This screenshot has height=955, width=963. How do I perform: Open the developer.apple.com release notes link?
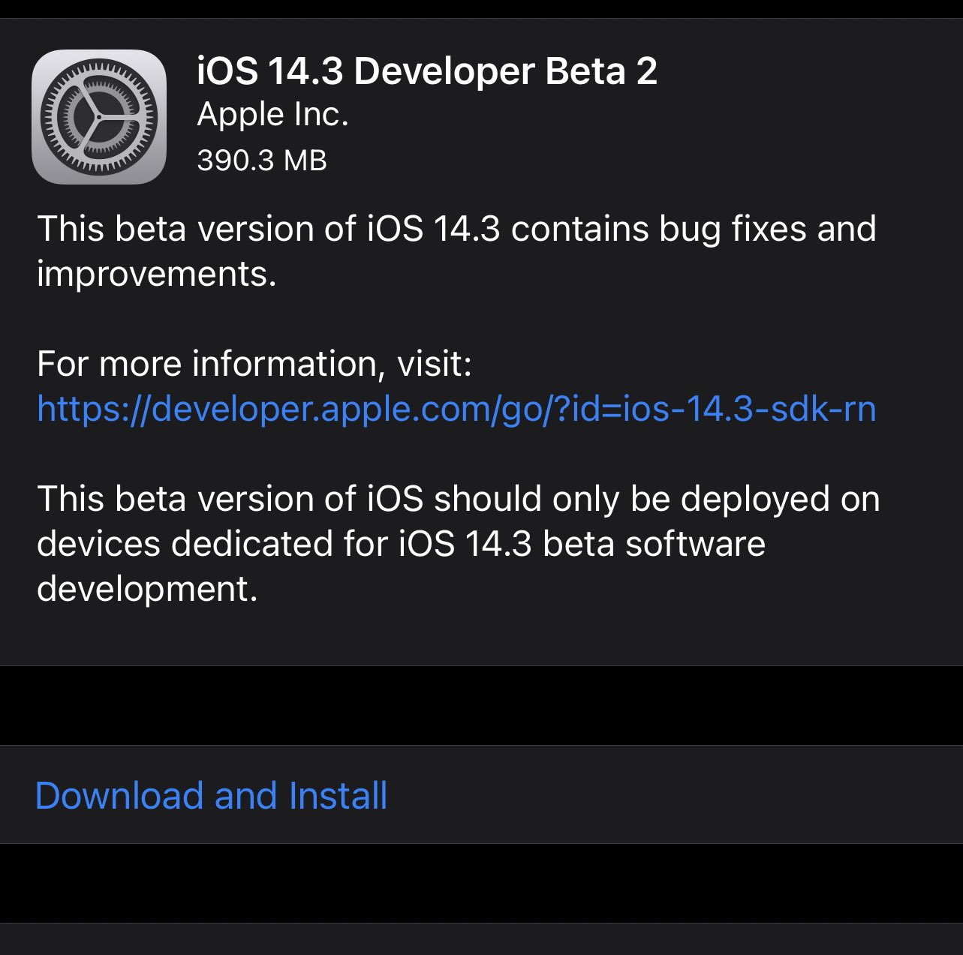(456, 409)
